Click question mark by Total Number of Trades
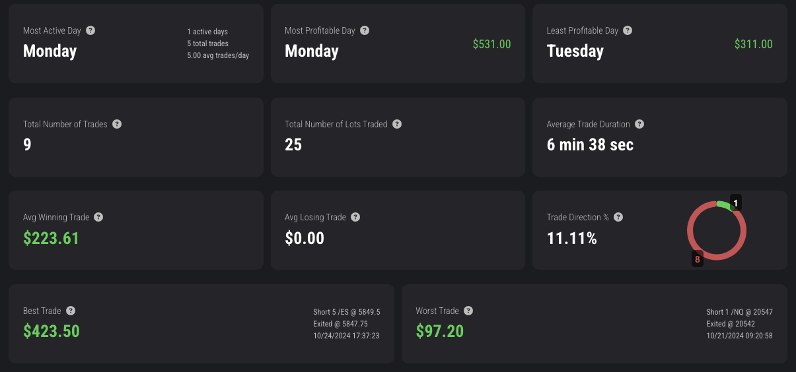Image resolution: width=796 pixels, height=372 pixels. (x=117, y=124)
